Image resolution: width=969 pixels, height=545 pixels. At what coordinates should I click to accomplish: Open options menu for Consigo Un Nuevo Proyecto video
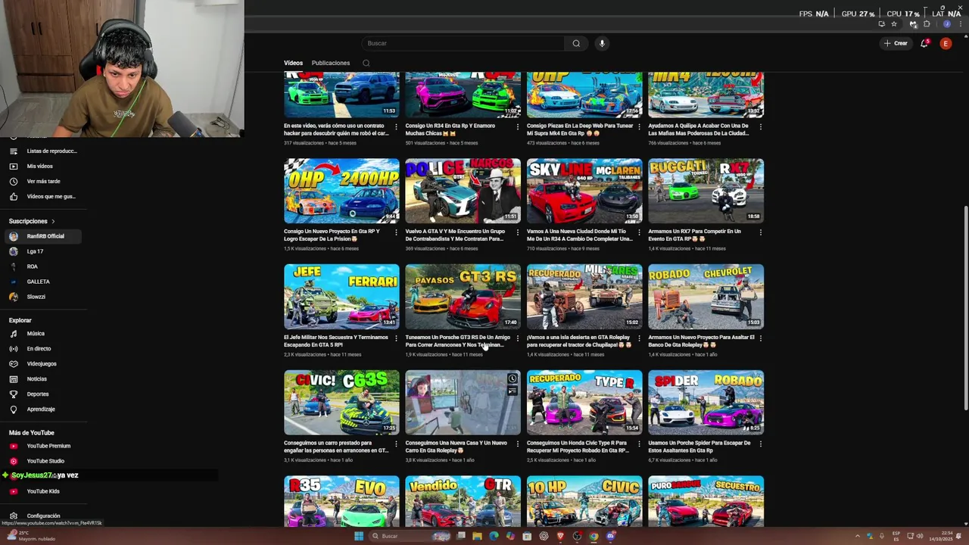396,232
